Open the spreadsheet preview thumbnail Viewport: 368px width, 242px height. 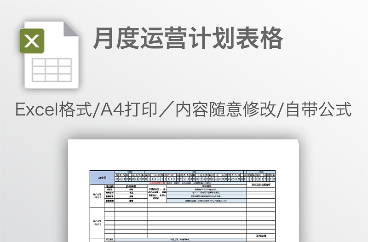[x=183, y=190]
